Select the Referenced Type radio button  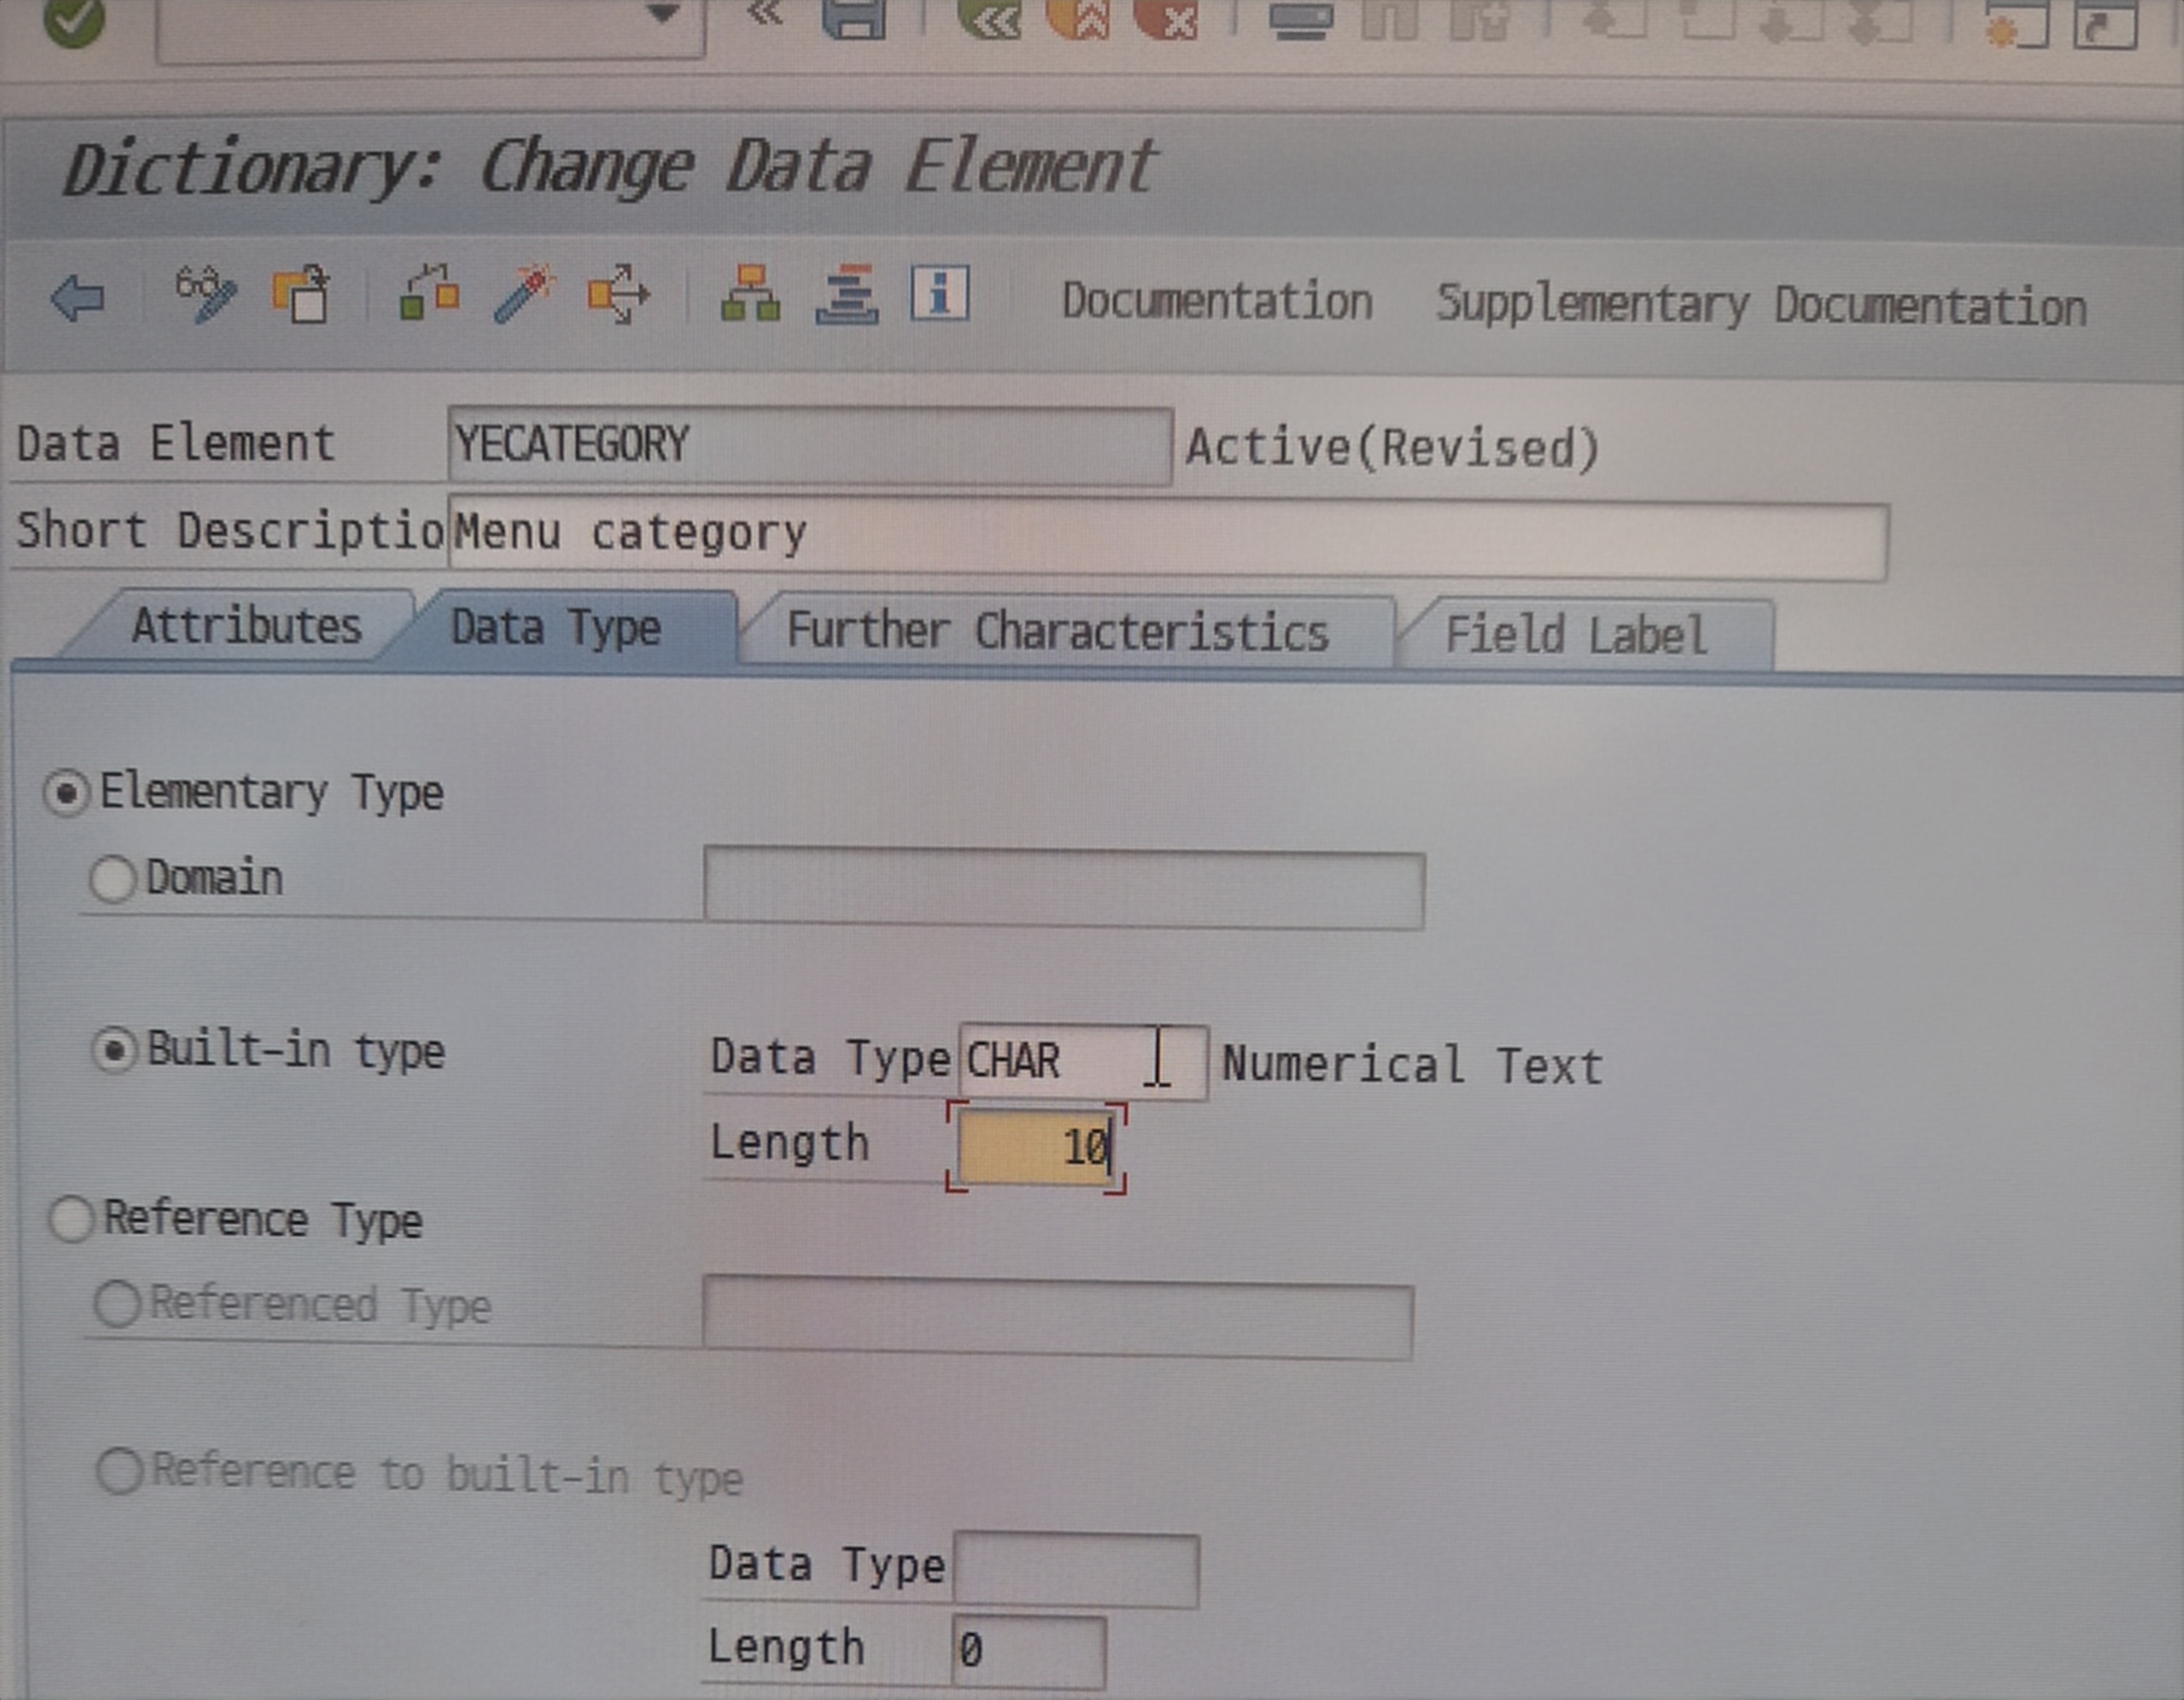[117, 1304]
